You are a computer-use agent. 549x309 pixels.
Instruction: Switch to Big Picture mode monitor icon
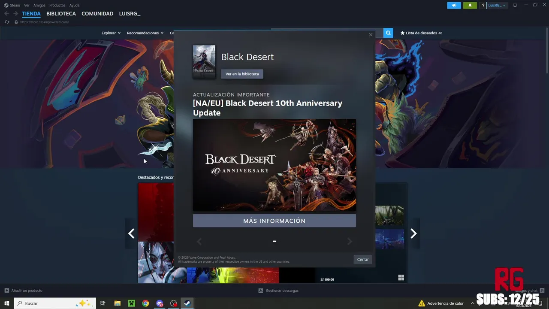(x=515, y=6)
